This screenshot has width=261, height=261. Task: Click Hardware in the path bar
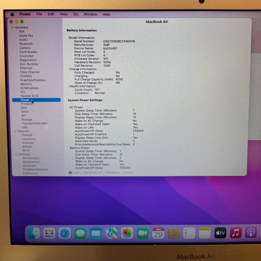[x=113, y=172]
